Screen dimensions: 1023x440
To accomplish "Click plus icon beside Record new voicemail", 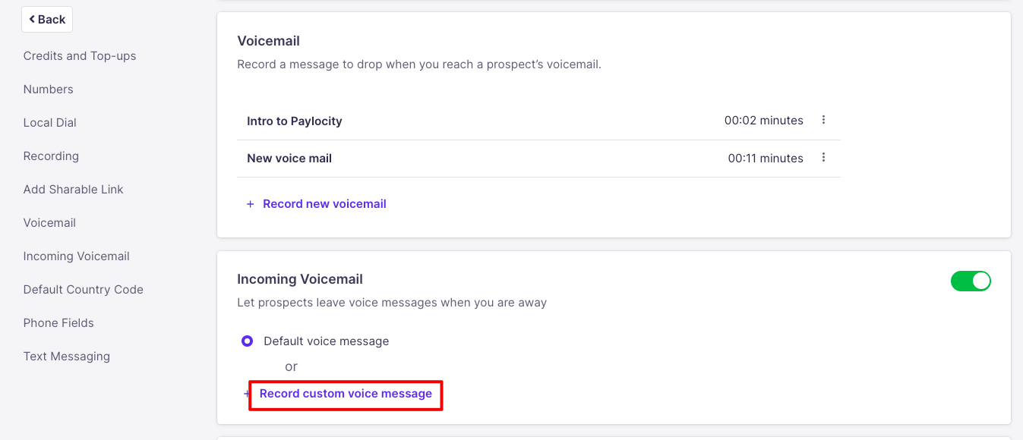I will coord(250,204).
